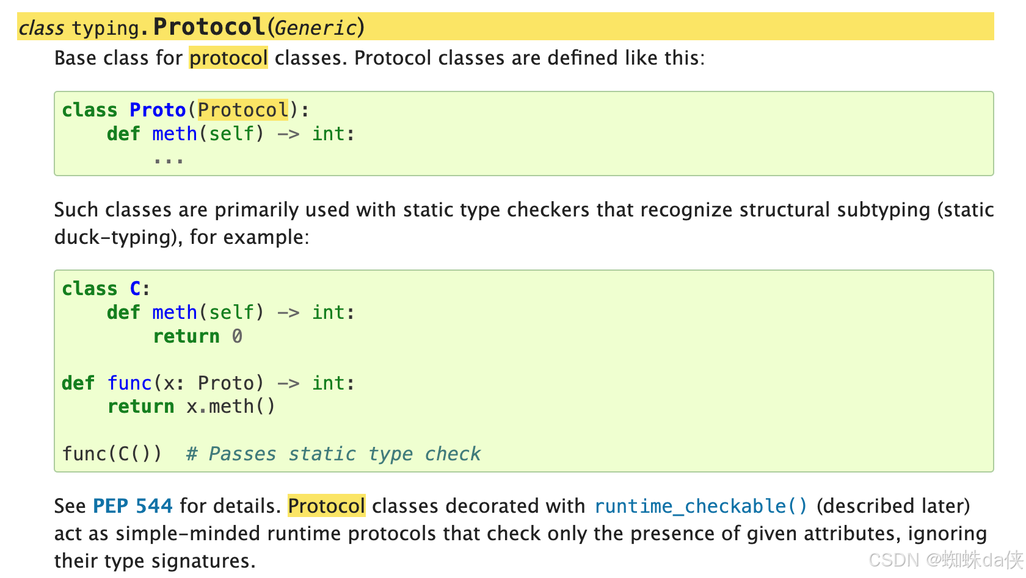Click the 'class typing.Protocol(Generic)' heading

192,27
